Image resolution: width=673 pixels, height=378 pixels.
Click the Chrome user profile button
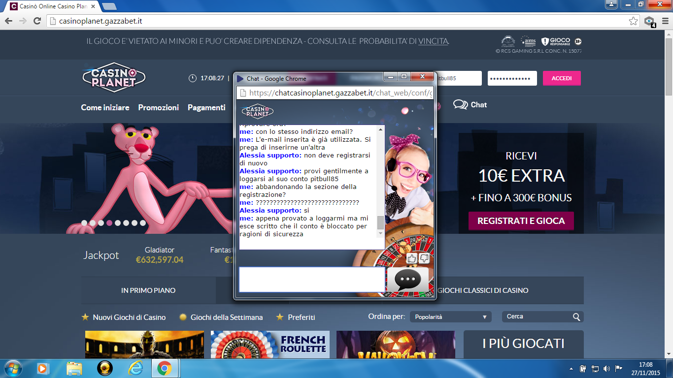tap(611, 4)
